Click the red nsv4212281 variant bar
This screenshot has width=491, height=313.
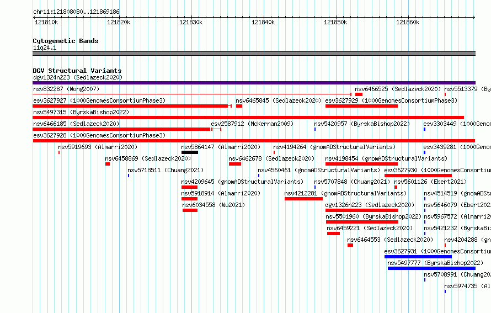pyautogui.click(x=303, y=199)
